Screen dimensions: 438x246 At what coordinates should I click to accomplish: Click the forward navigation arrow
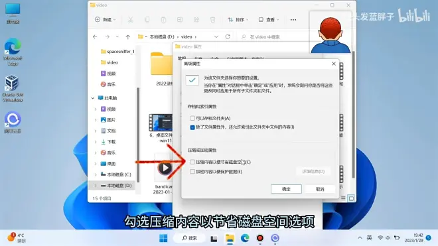point(108,36)
